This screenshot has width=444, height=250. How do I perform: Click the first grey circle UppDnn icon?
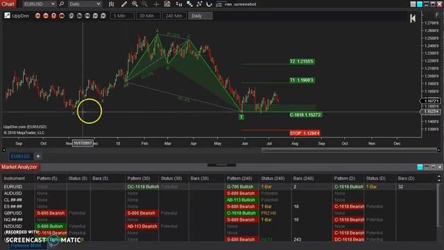[x=71, y=16]
